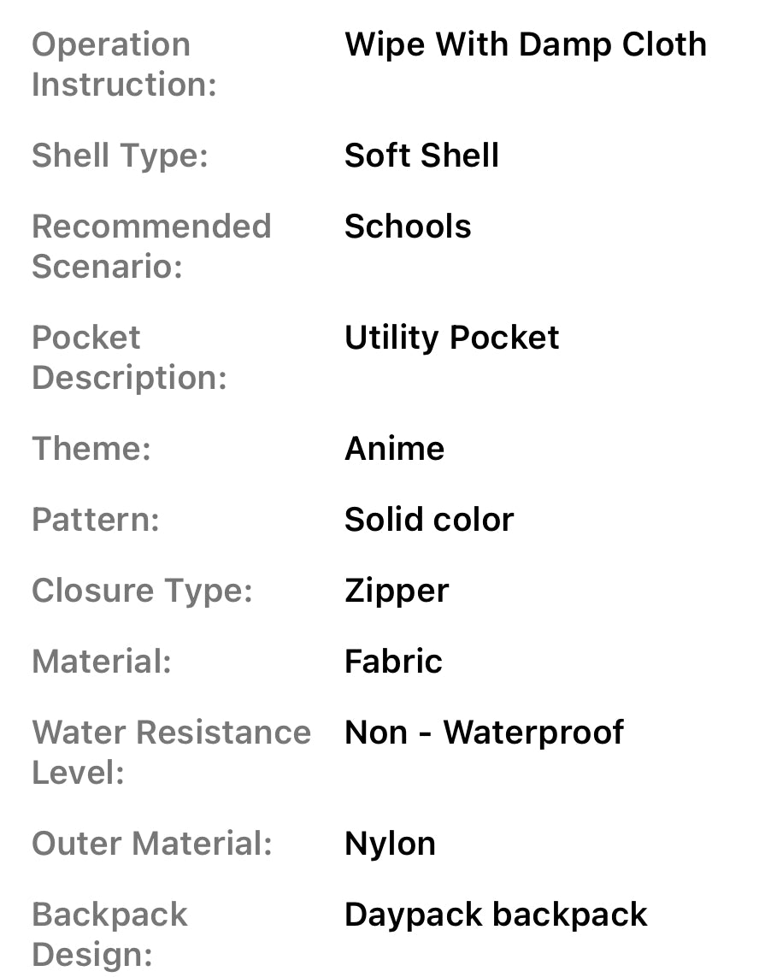Select the "Wipe With Damp Cloth" value
The image size is (765, 977).
tap(525, 44)
